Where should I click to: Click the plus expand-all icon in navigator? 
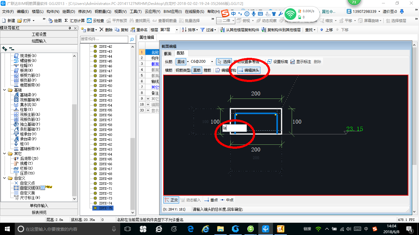click(x=5, y=49)
